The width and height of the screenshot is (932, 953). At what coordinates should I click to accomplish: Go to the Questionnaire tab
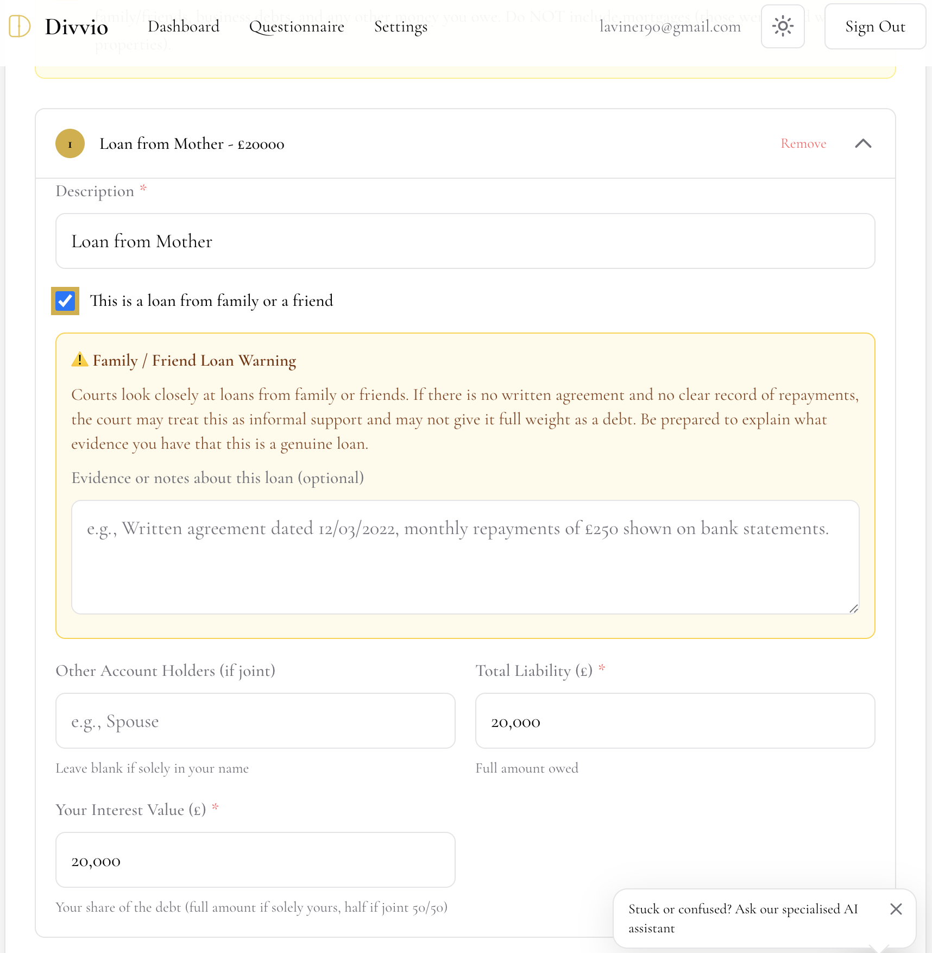pyautogui.click(x=297, y=26)
